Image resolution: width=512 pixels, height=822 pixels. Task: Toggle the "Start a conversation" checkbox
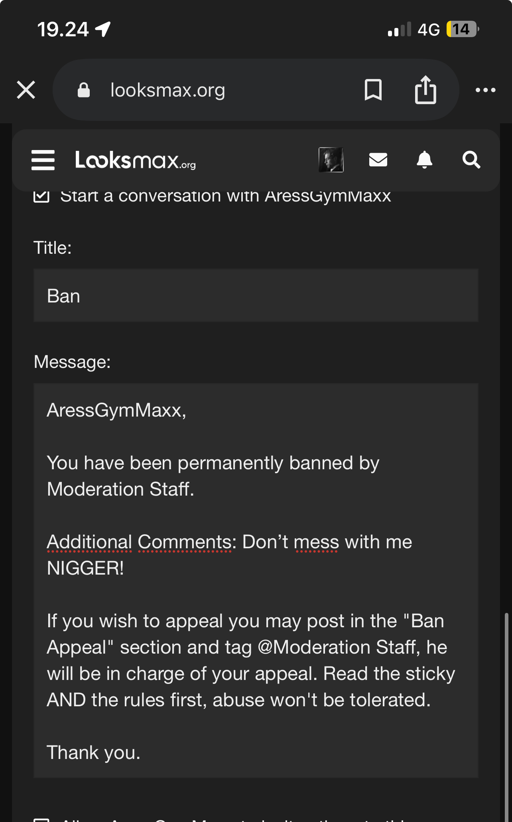coord(41,196)
